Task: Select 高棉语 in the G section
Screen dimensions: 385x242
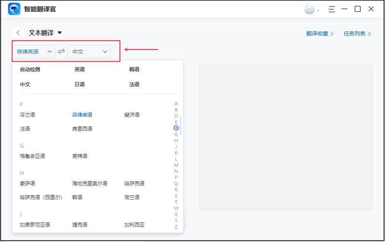Action: pos(80,156)
